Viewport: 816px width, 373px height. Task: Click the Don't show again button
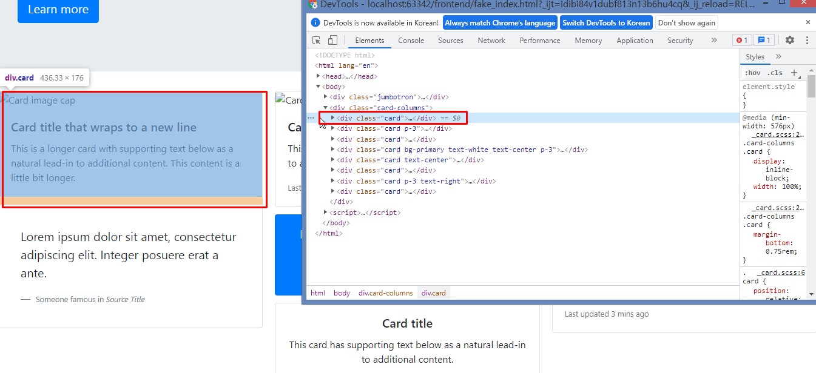coord(686,23)
